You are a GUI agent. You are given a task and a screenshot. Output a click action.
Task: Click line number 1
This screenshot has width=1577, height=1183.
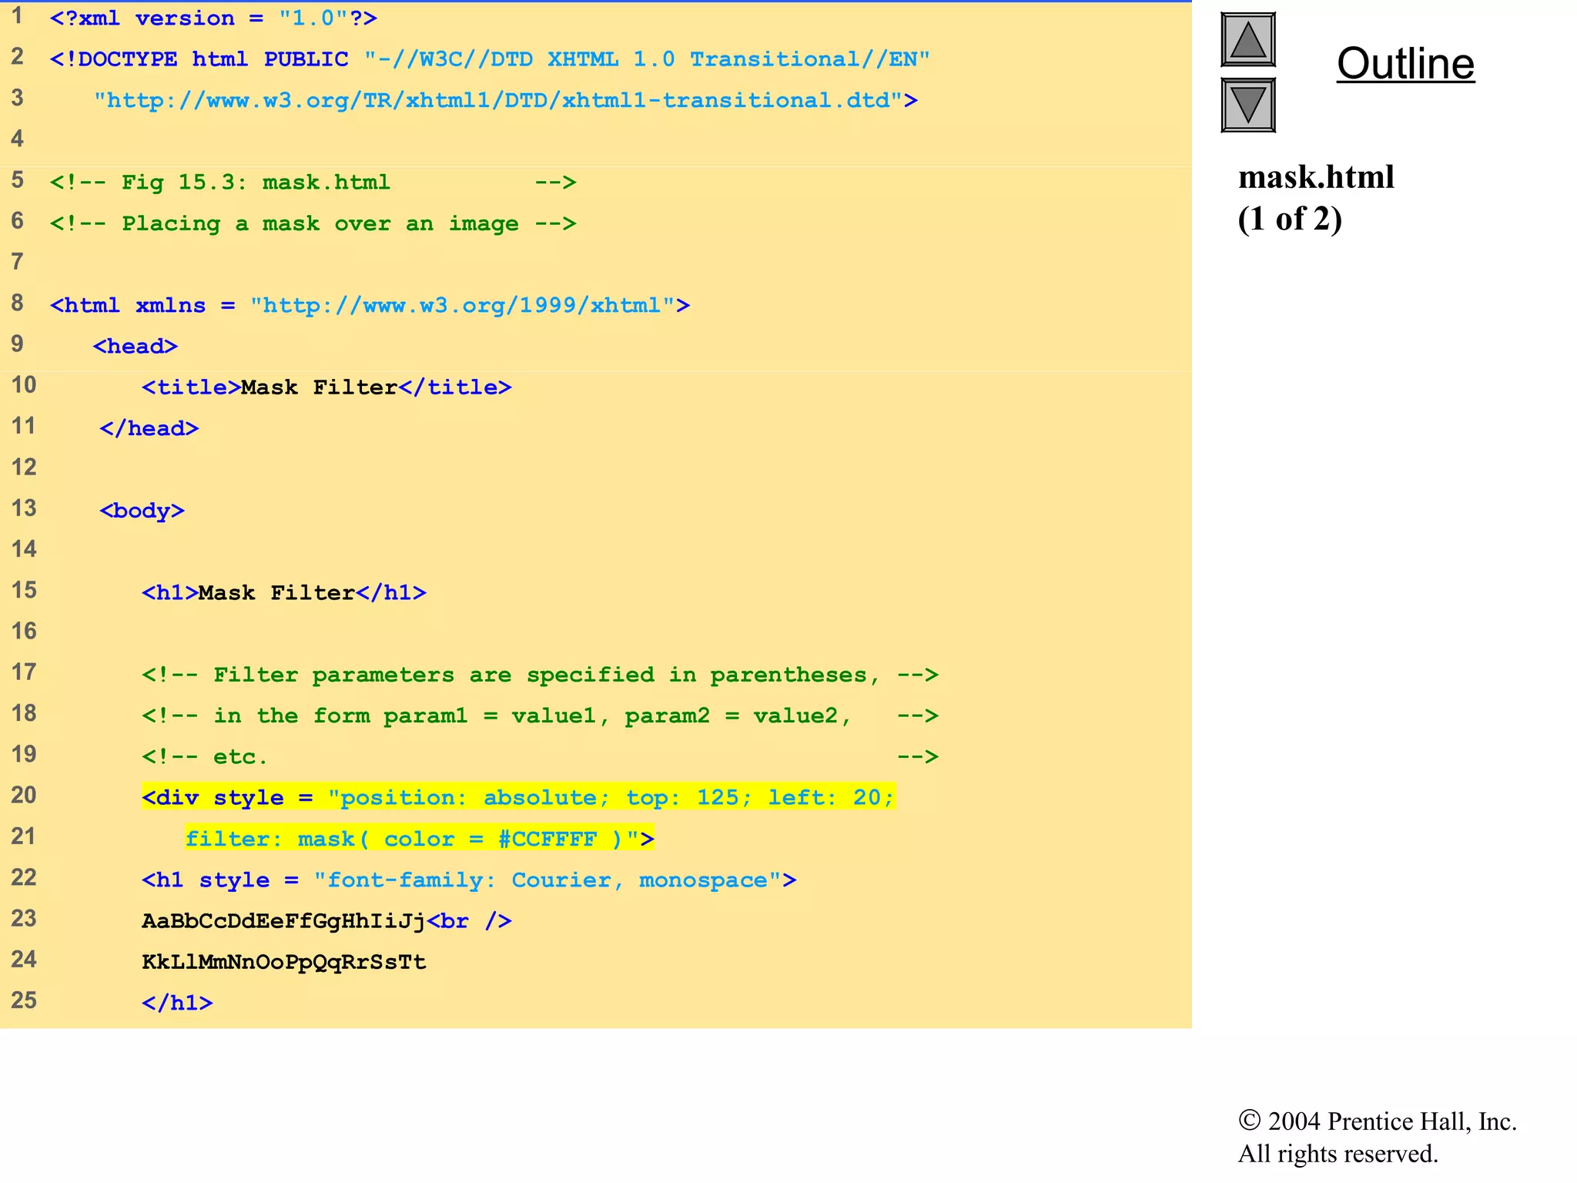tap(17, 16)
